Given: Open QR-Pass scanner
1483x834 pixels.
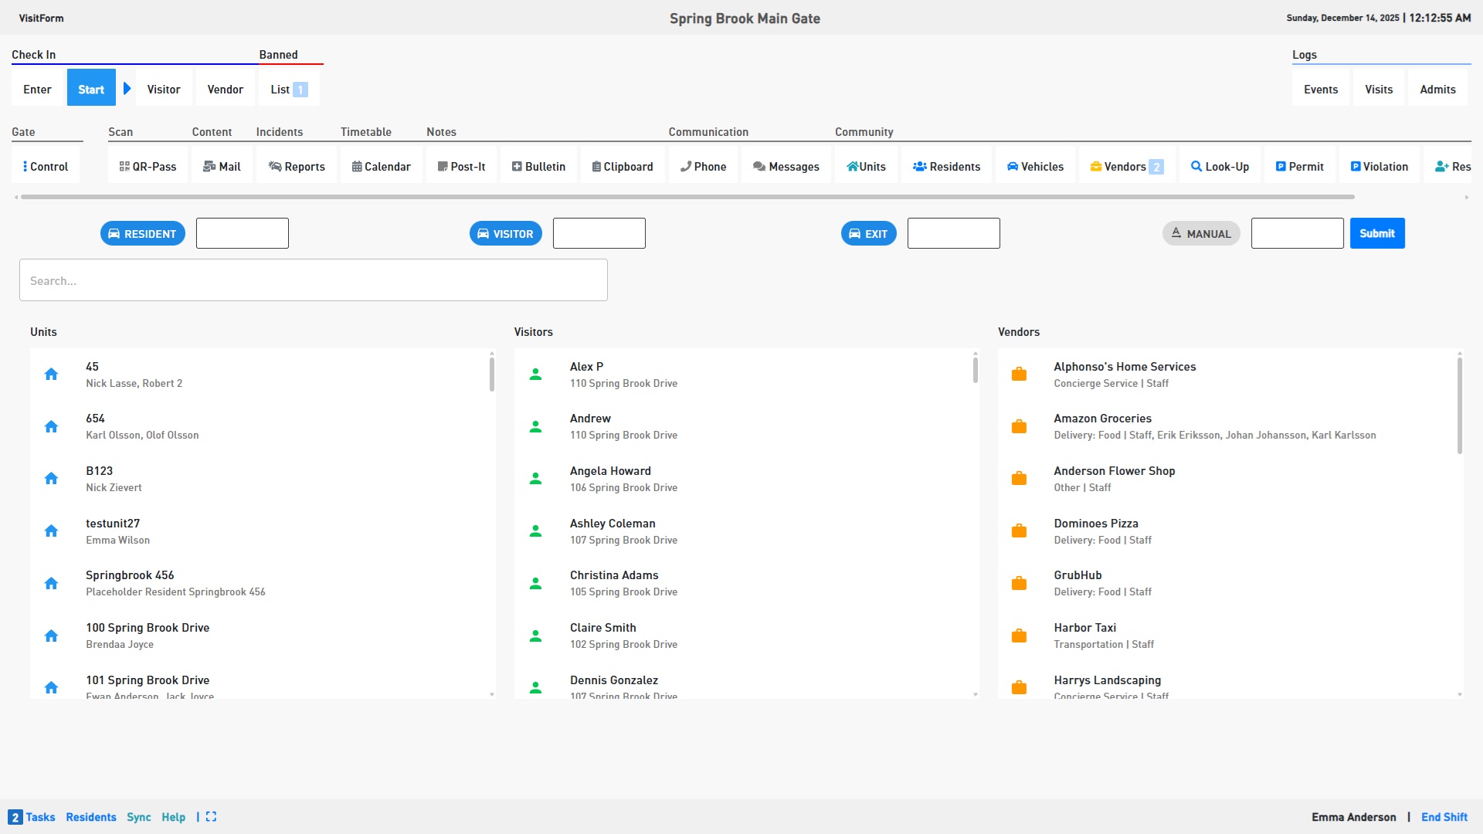Looking at the screenshot, I should pos(148,167).
